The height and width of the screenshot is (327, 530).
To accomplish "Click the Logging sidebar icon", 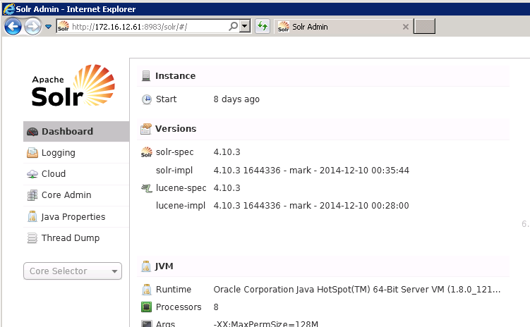I will click(32, 153).
